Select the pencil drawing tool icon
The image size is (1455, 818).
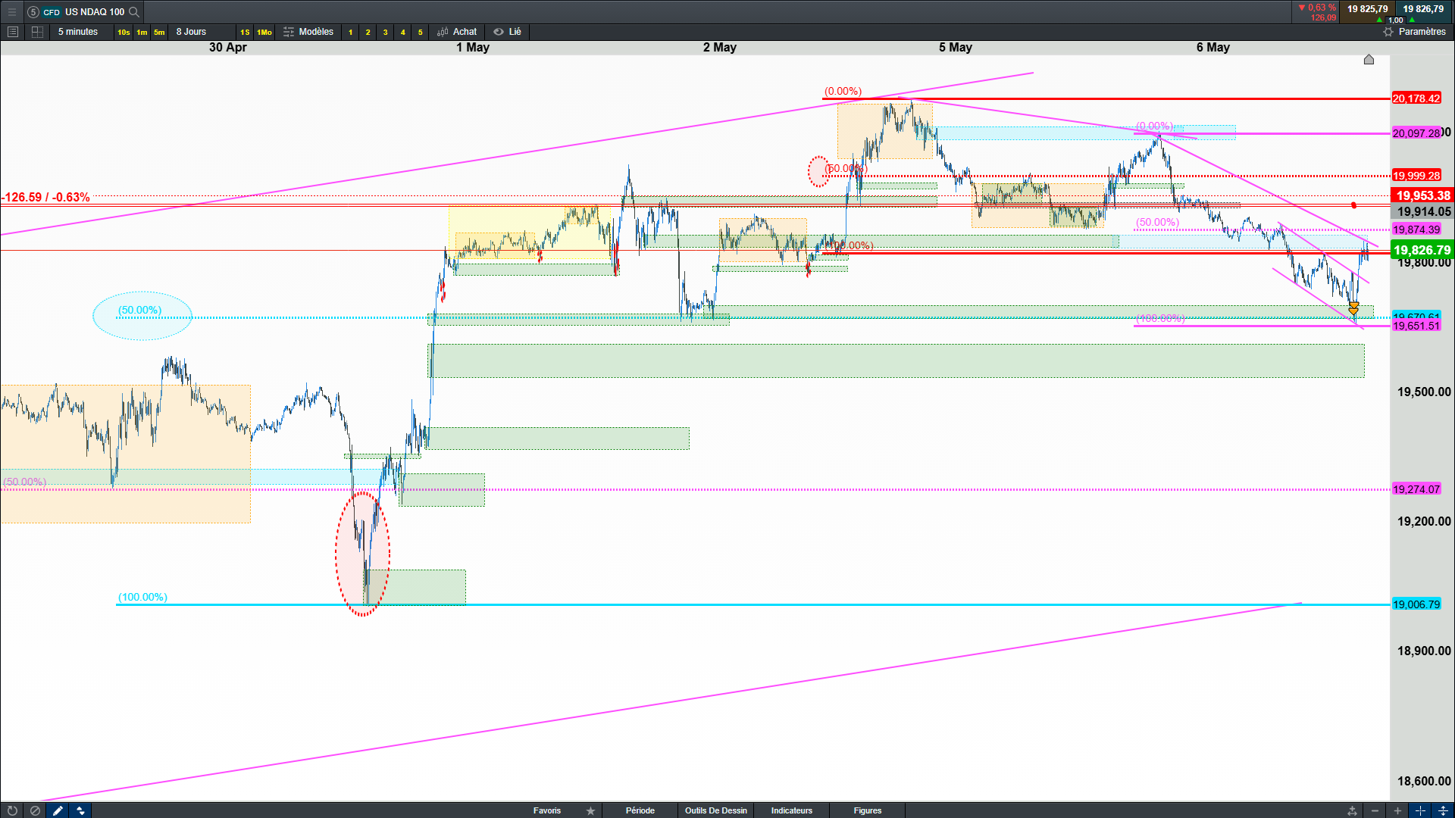[x=58, y=810]
